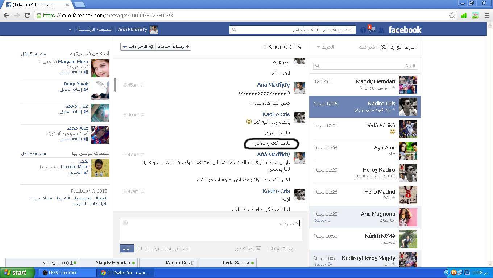
Task: Open Magdy Hemdan conversation in inbox list
Action: (365, 85)
